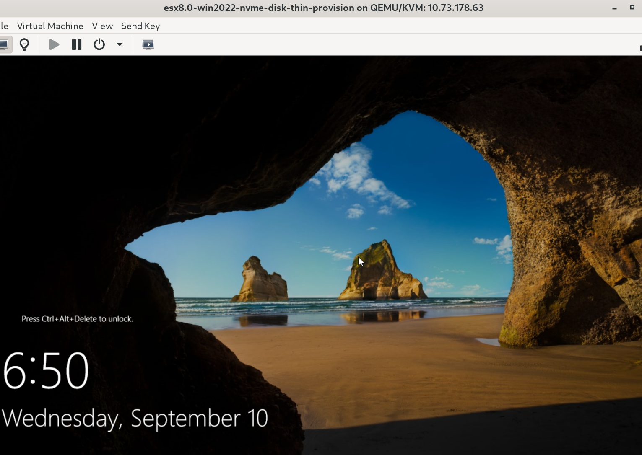
Task: Show virtual hardware details lightbulb icon
Action: pyautogui.click(x=24, y=44)
